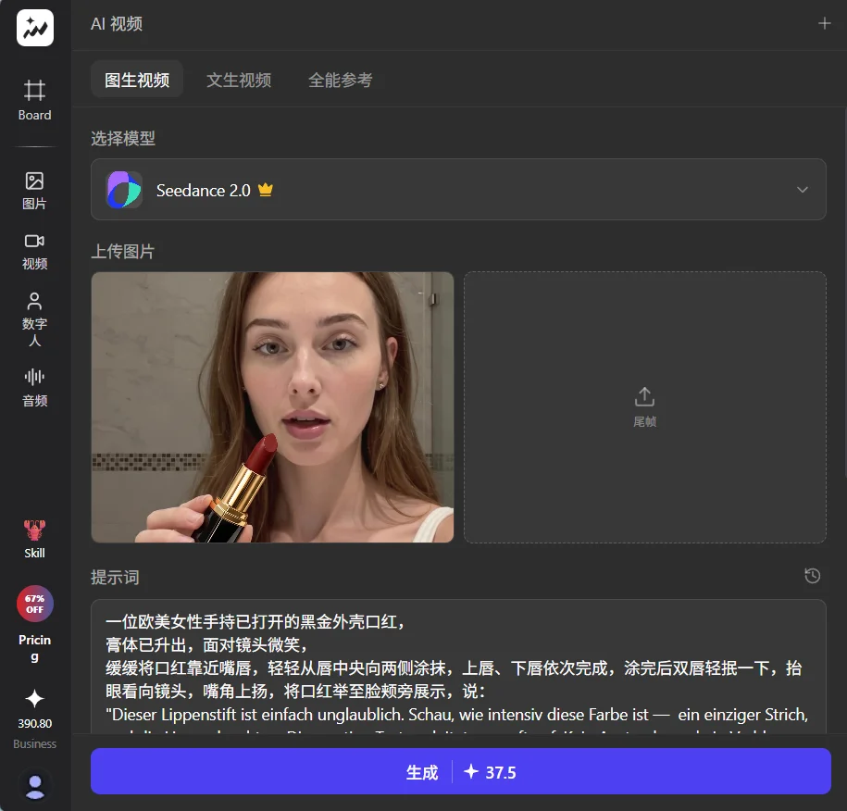The width and height of the screenshot is (847, 811).
Task: Click the plus icon to create new
Action: [824, 24]
